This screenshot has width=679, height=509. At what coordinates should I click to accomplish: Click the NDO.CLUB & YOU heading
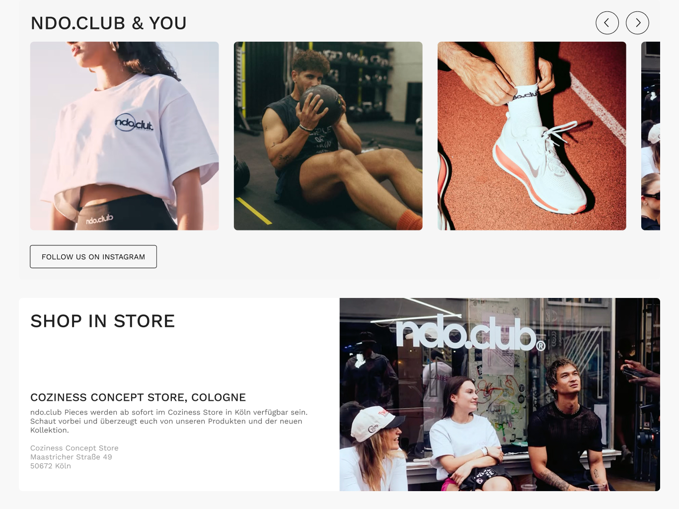(x=109, y=23)
